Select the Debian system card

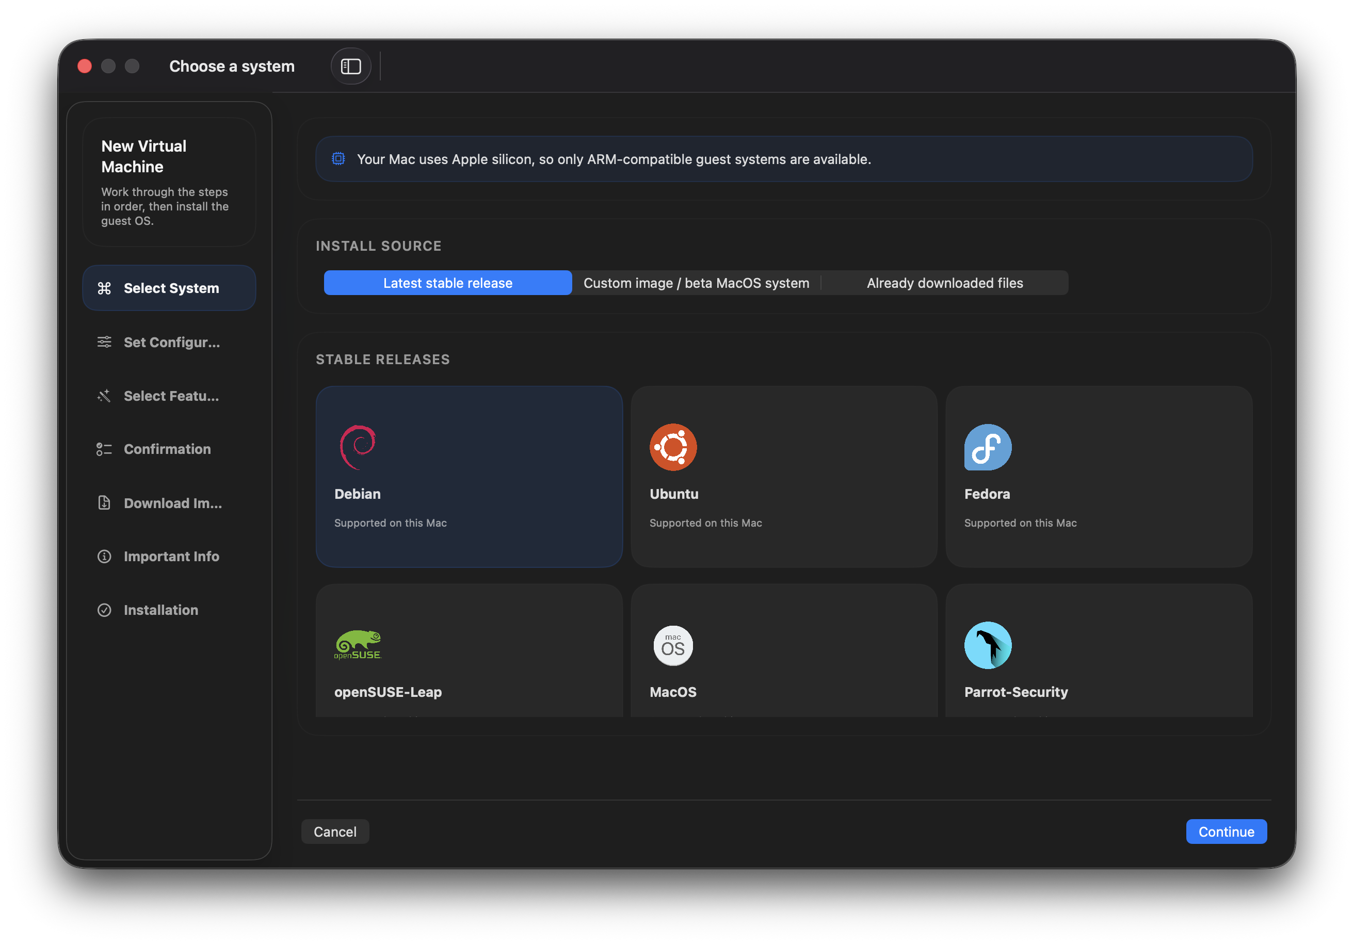pyautogui.click(x=469, y=476)
